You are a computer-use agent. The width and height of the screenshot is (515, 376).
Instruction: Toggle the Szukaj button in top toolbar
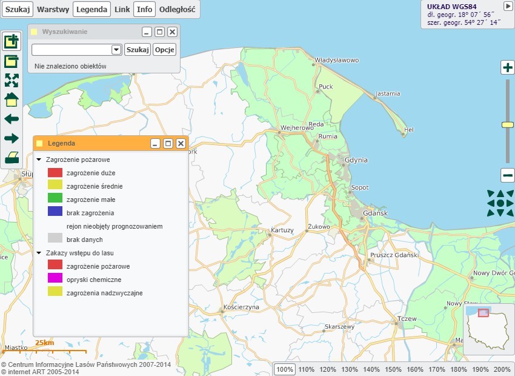pyautogui.click(x=18, y=9)
